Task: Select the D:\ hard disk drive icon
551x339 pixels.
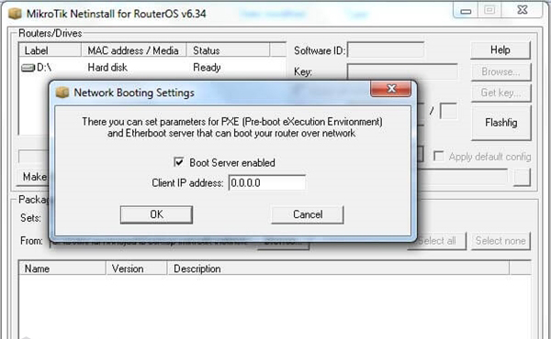Action: [x=28, y=67]
